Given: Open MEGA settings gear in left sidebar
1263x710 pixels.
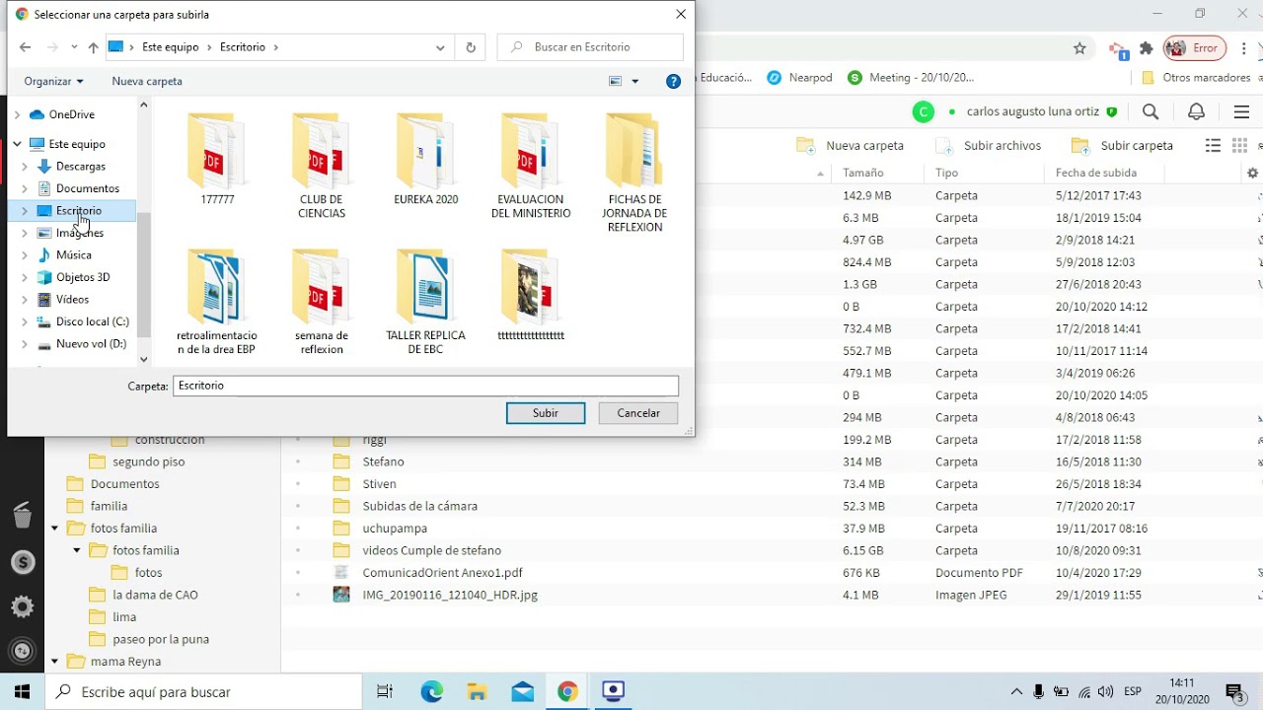Looking at the screenshot, I should [23, 606].
